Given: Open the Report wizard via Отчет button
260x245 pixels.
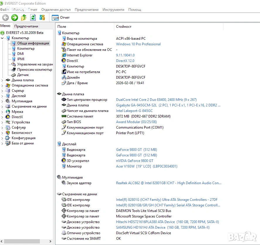Looking at the screenshot, I should [x=61, y=18].
